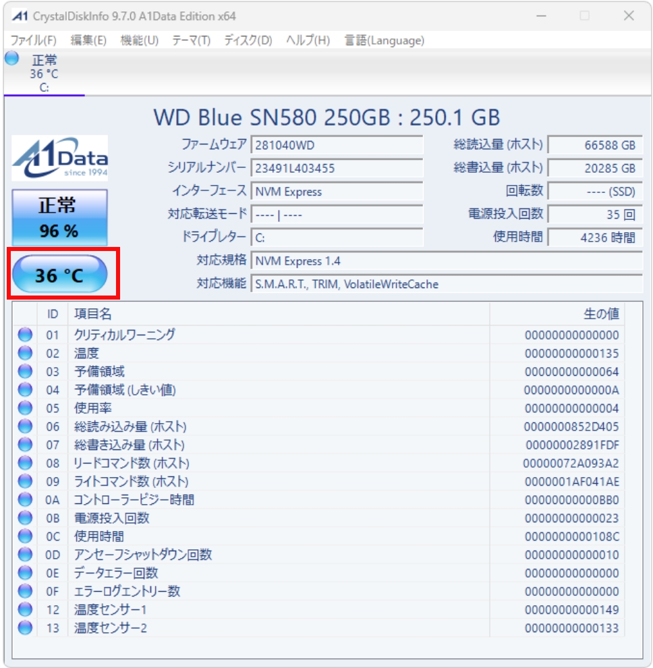
Task: Select raw value 0000000852D405
Action: (x=571, y=427)
